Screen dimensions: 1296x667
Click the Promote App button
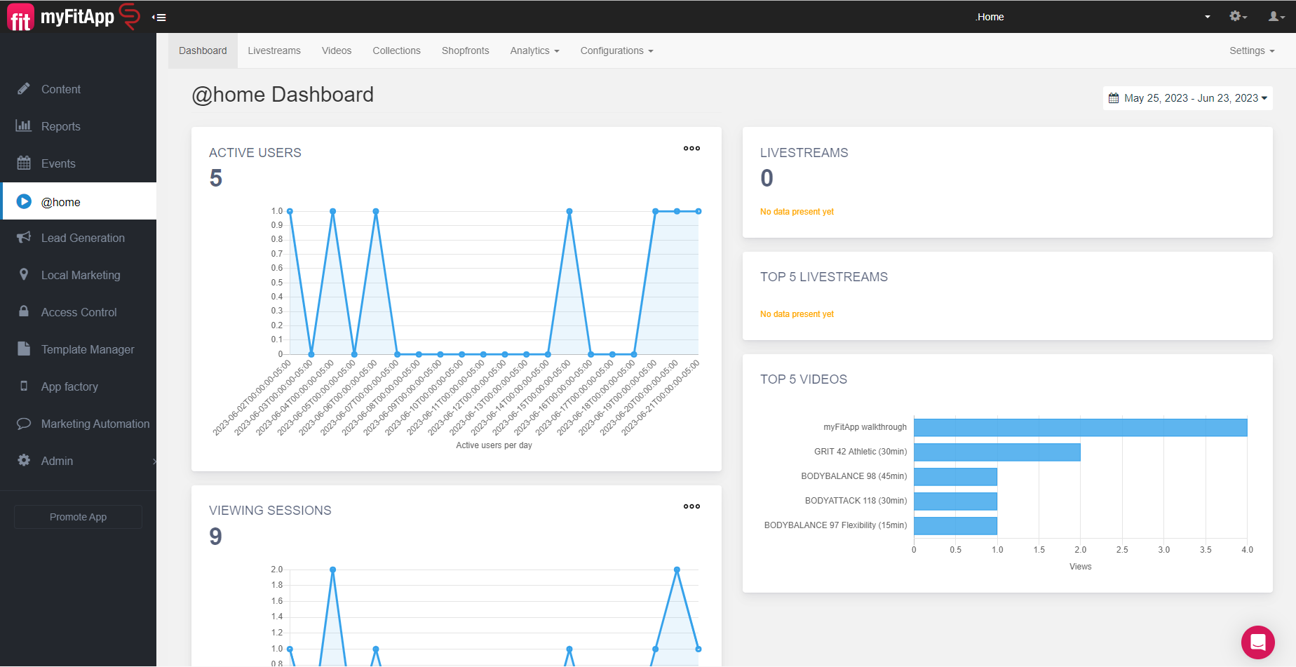[78, 517]
